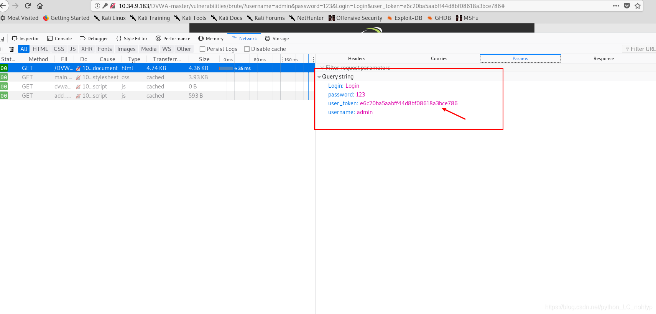Show site information icon in address bar
The width and height of the screenshot is (656, 314).
97,6
